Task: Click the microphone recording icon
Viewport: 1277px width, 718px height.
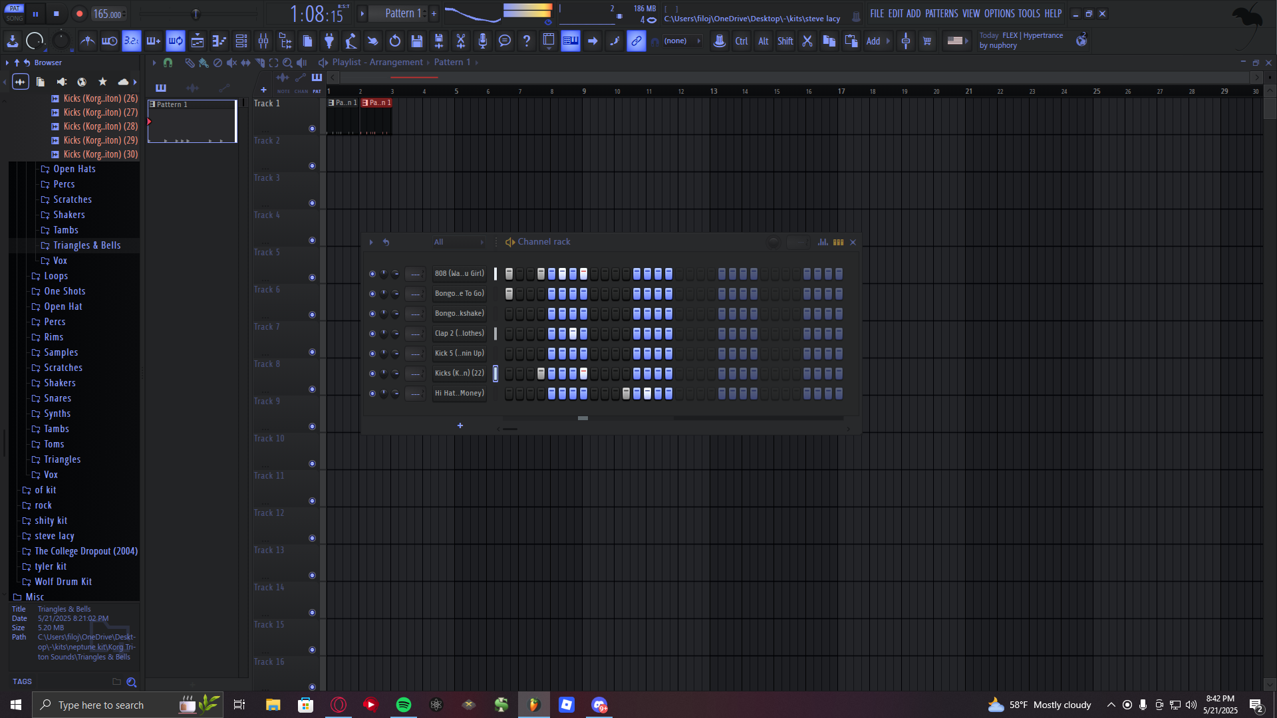Action: 483,41
